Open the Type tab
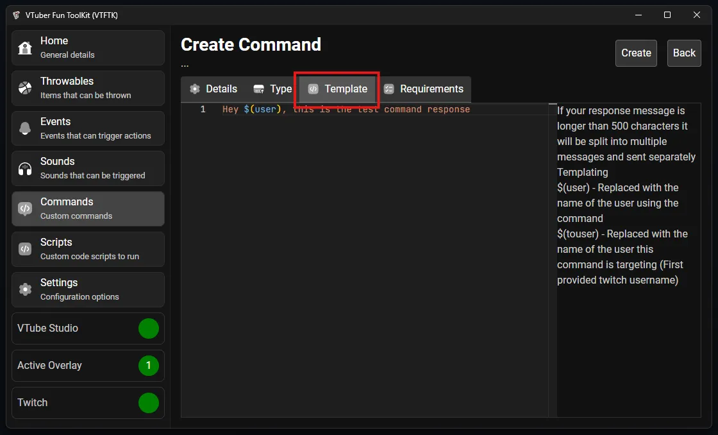718x435 pixels. (x=272, y=89)
